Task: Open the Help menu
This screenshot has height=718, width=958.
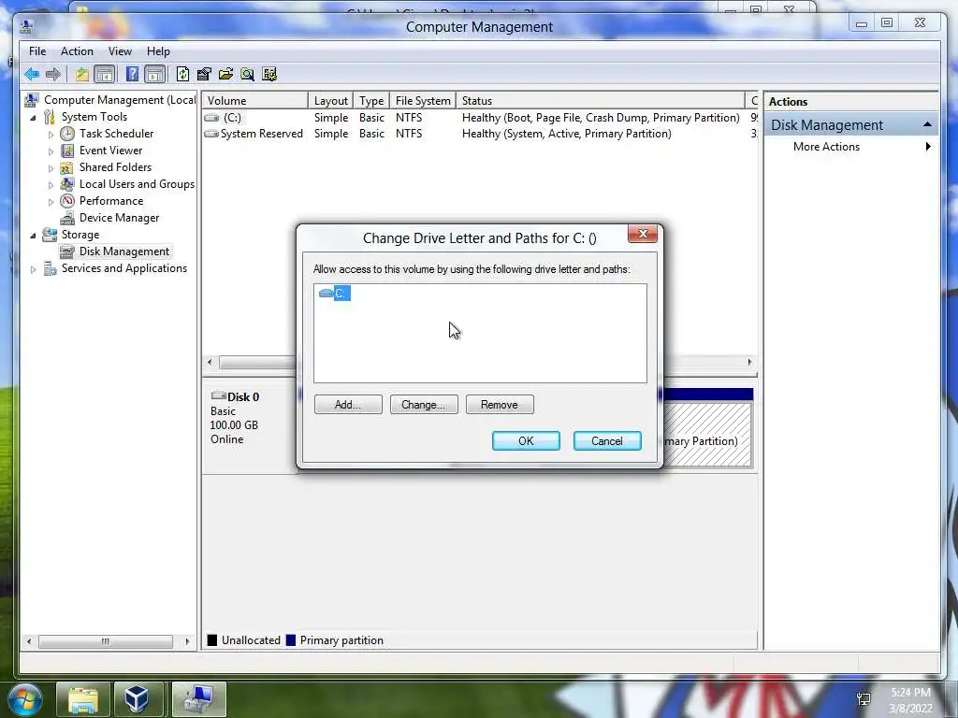Action: 158,51
